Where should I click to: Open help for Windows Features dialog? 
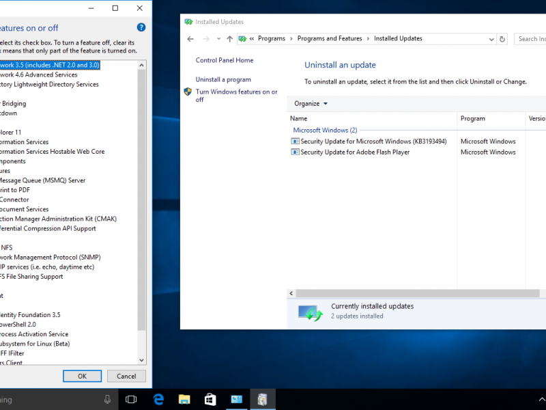pyautogui.click(x=141, y=27)
